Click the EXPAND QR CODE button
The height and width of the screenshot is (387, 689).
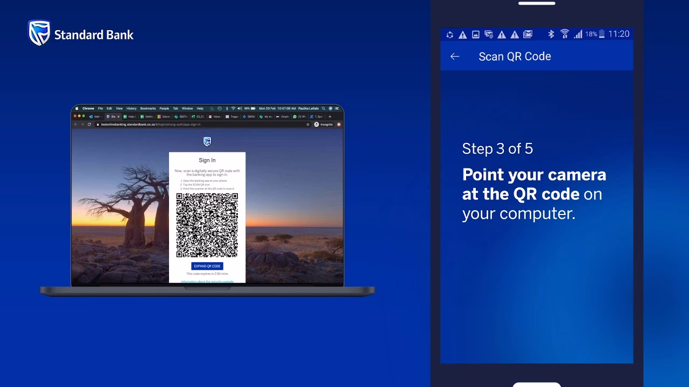tap(207, 266)
